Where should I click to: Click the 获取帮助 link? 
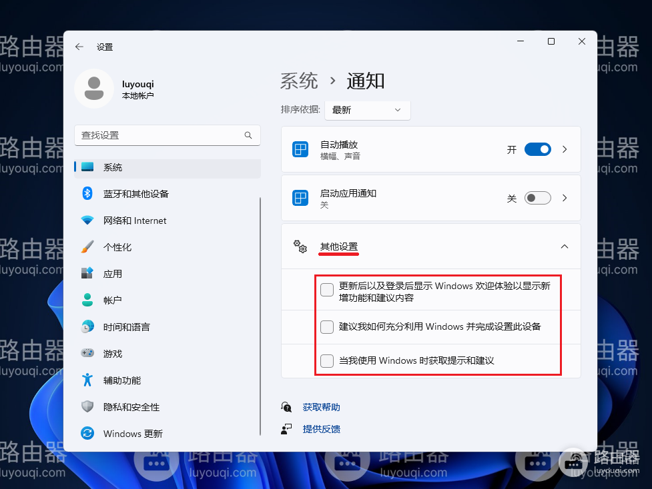tap(322, 407)
